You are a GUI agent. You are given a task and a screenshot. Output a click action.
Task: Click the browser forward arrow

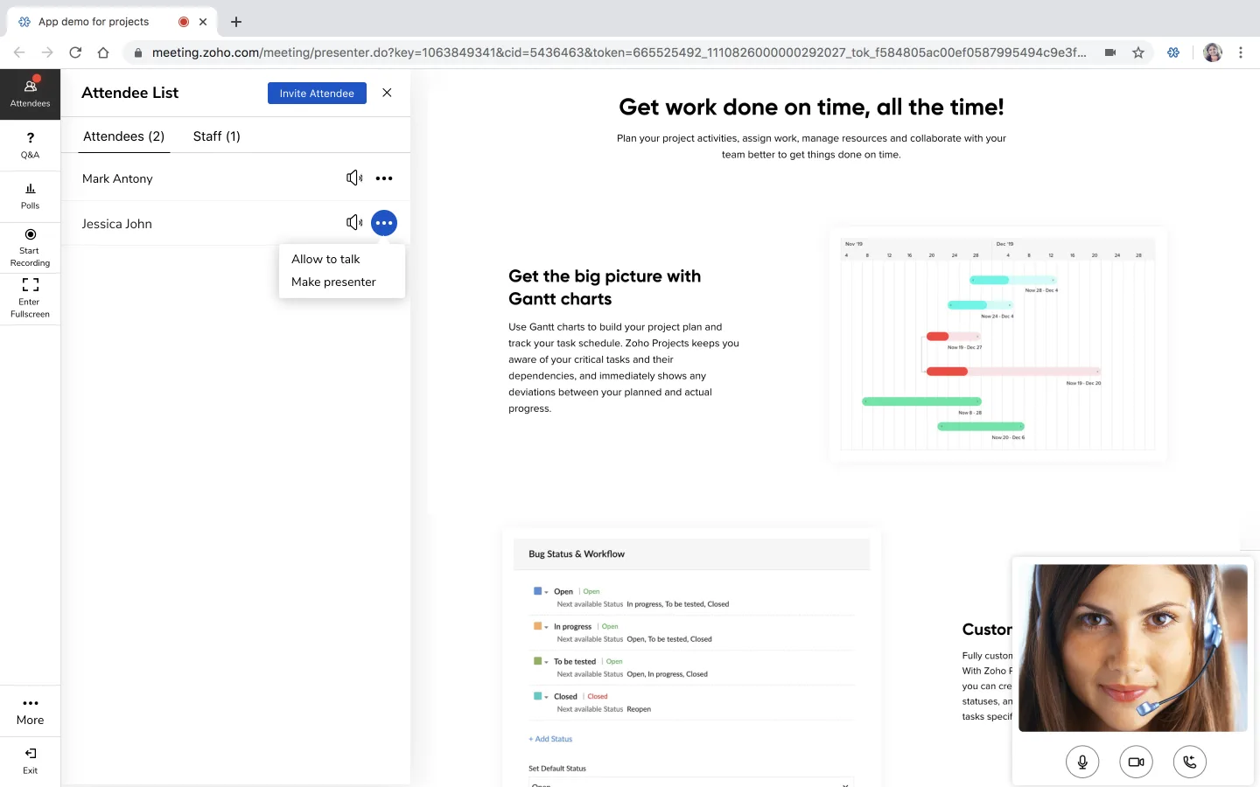pyautogui.click(x=47, y=52)
